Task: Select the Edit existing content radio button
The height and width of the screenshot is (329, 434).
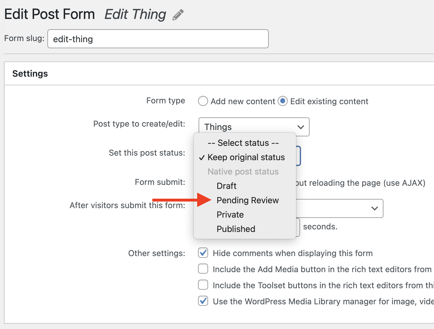Action: pyautogui.click(x=283, y=101)
